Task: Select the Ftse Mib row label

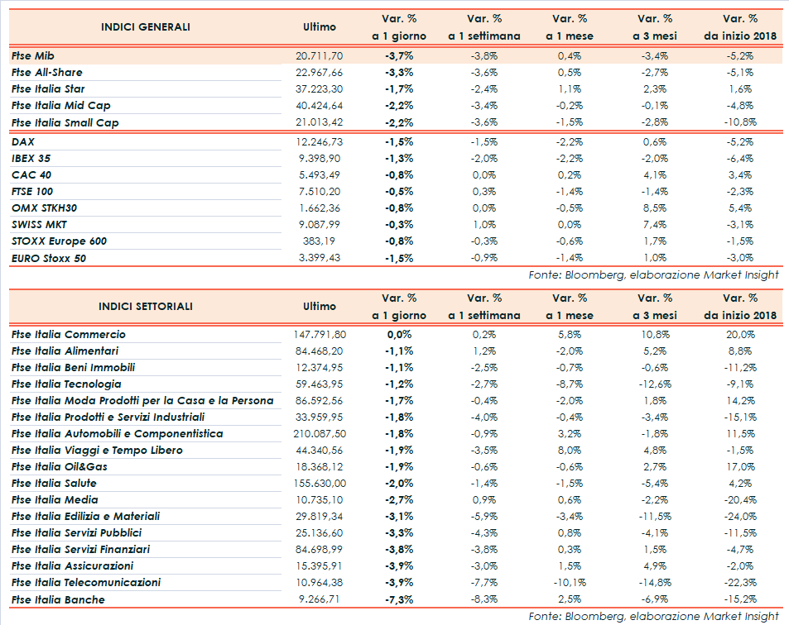Action: (x=33, y=55)
